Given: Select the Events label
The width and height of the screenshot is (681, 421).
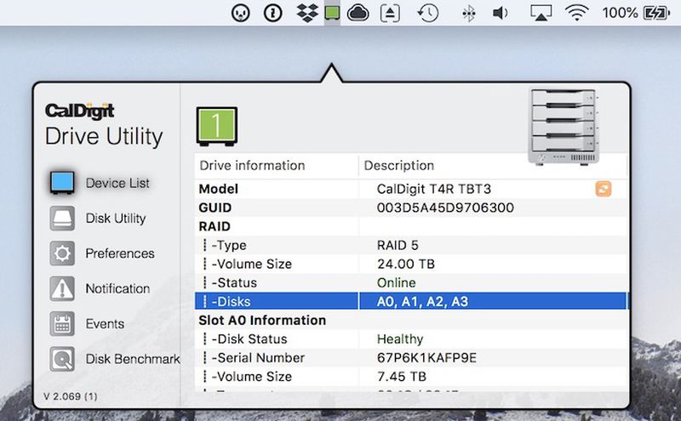Looking at the screenshot, I should pyautogui.click(x=105, y=323).
